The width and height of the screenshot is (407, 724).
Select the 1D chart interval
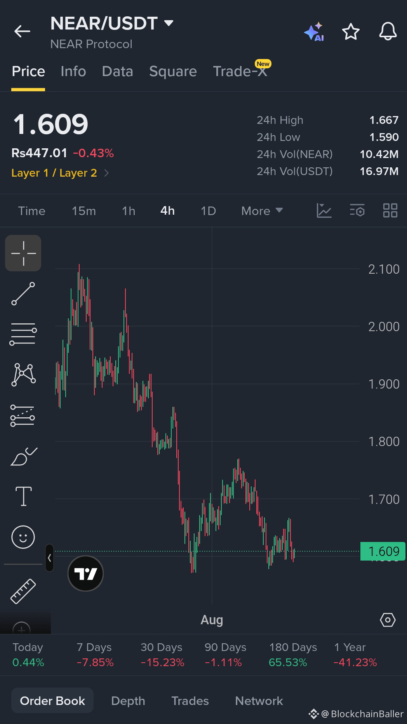pos(208,211)
